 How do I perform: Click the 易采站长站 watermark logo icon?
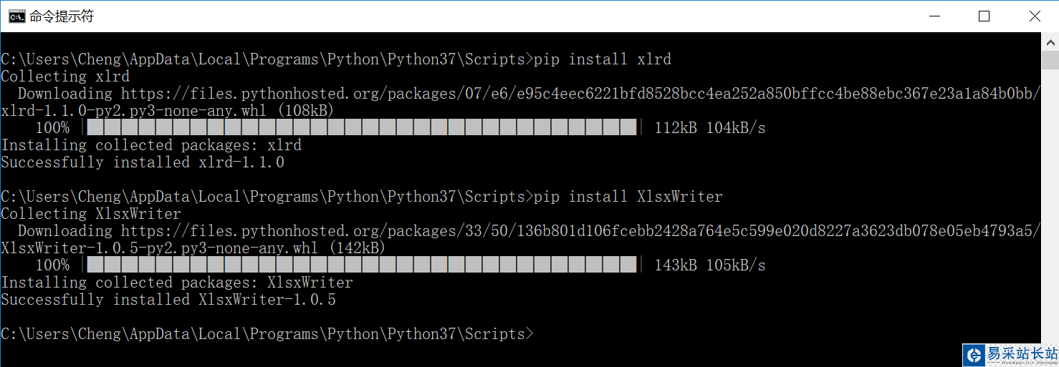click(974, 356)
